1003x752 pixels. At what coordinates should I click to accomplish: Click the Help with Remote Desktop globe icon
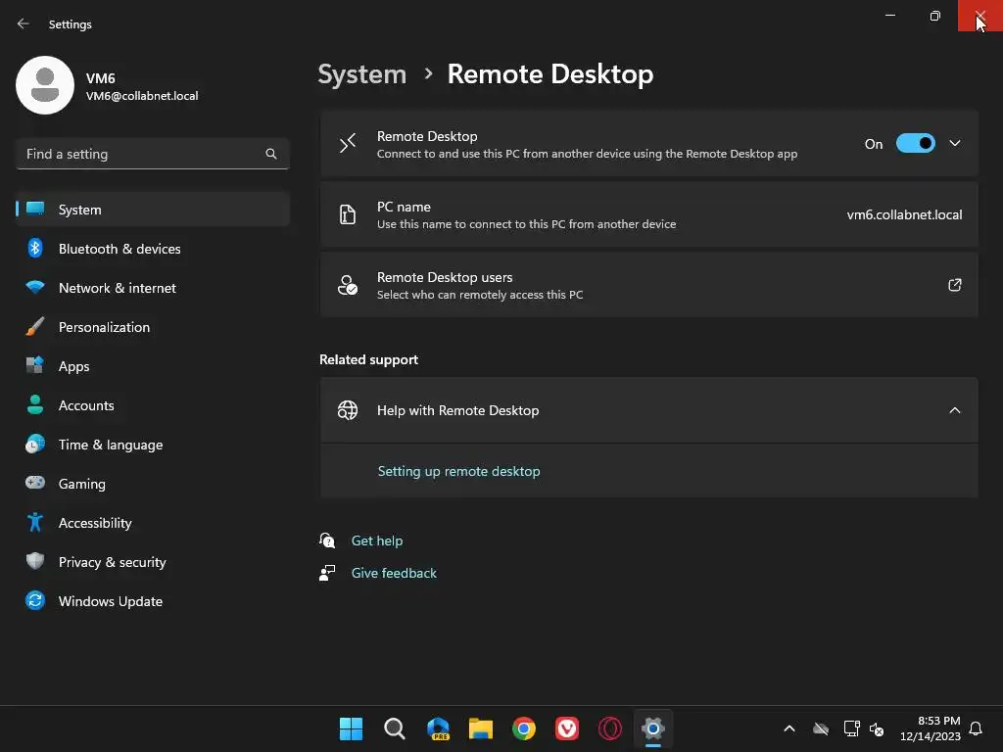click(348, 410)
